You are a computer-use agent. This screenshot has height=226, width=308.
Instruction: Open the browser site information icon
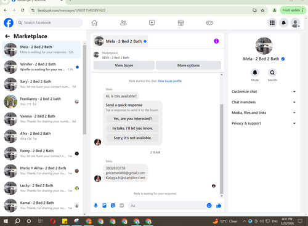33,10
